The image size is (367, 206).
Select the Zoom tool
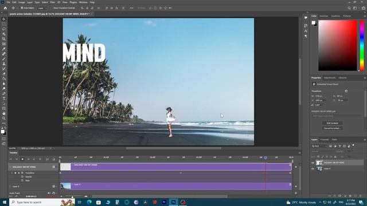[4, 118]
